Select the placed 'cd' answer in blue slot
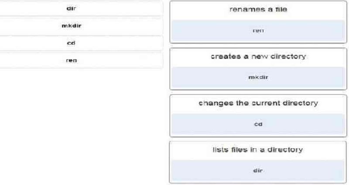This screenshot has width=349, height=185. (x=258, y=124)
